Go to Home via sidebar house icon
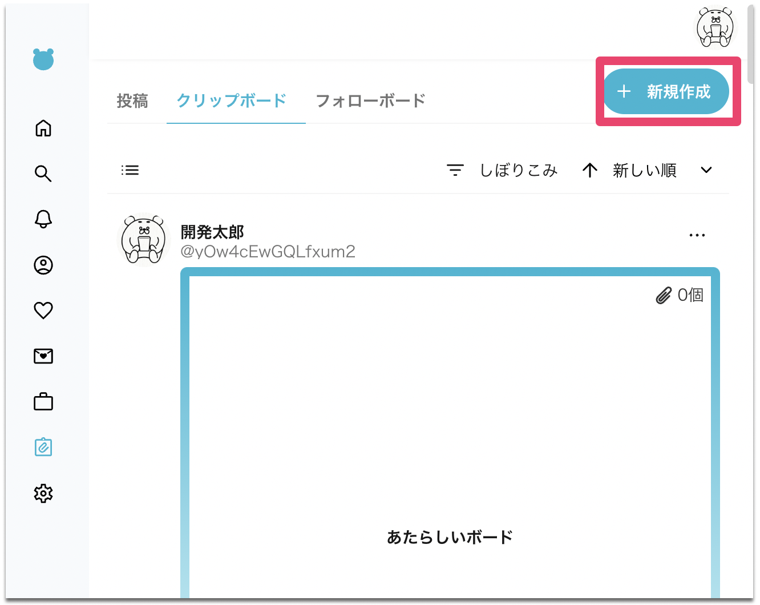 43,128
